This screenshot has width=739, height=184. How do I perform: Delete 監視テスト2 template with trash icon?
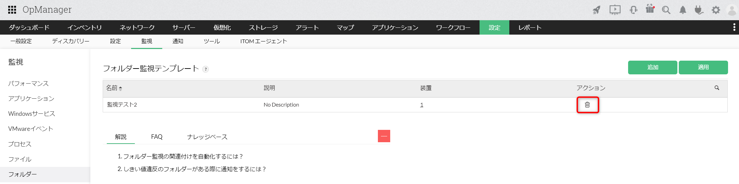[x=587, y=105]
